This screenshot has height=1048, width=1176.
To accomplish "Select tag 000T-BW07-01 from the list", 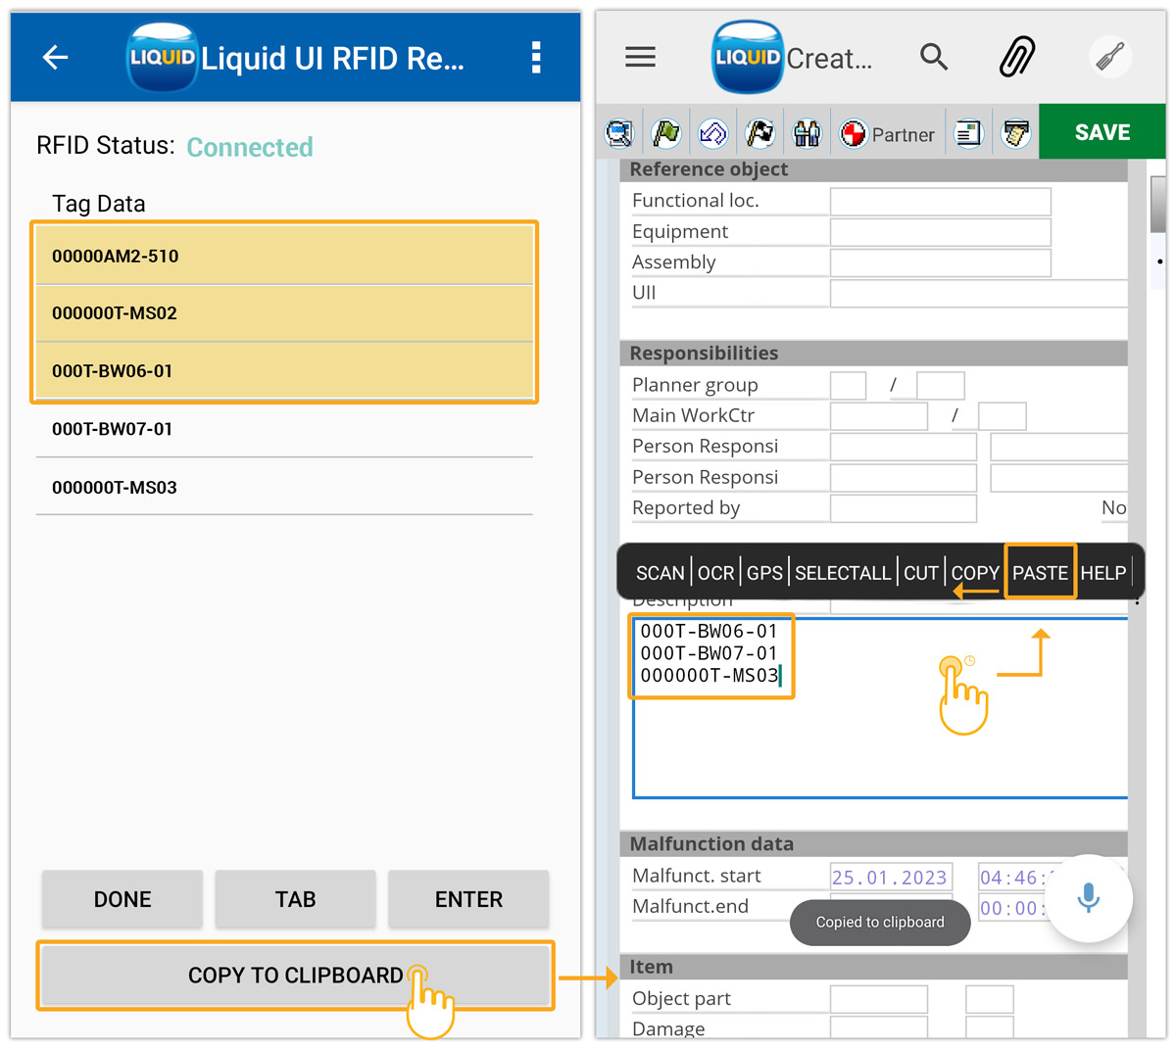I will pyautogui.click(x=284, y=428).
